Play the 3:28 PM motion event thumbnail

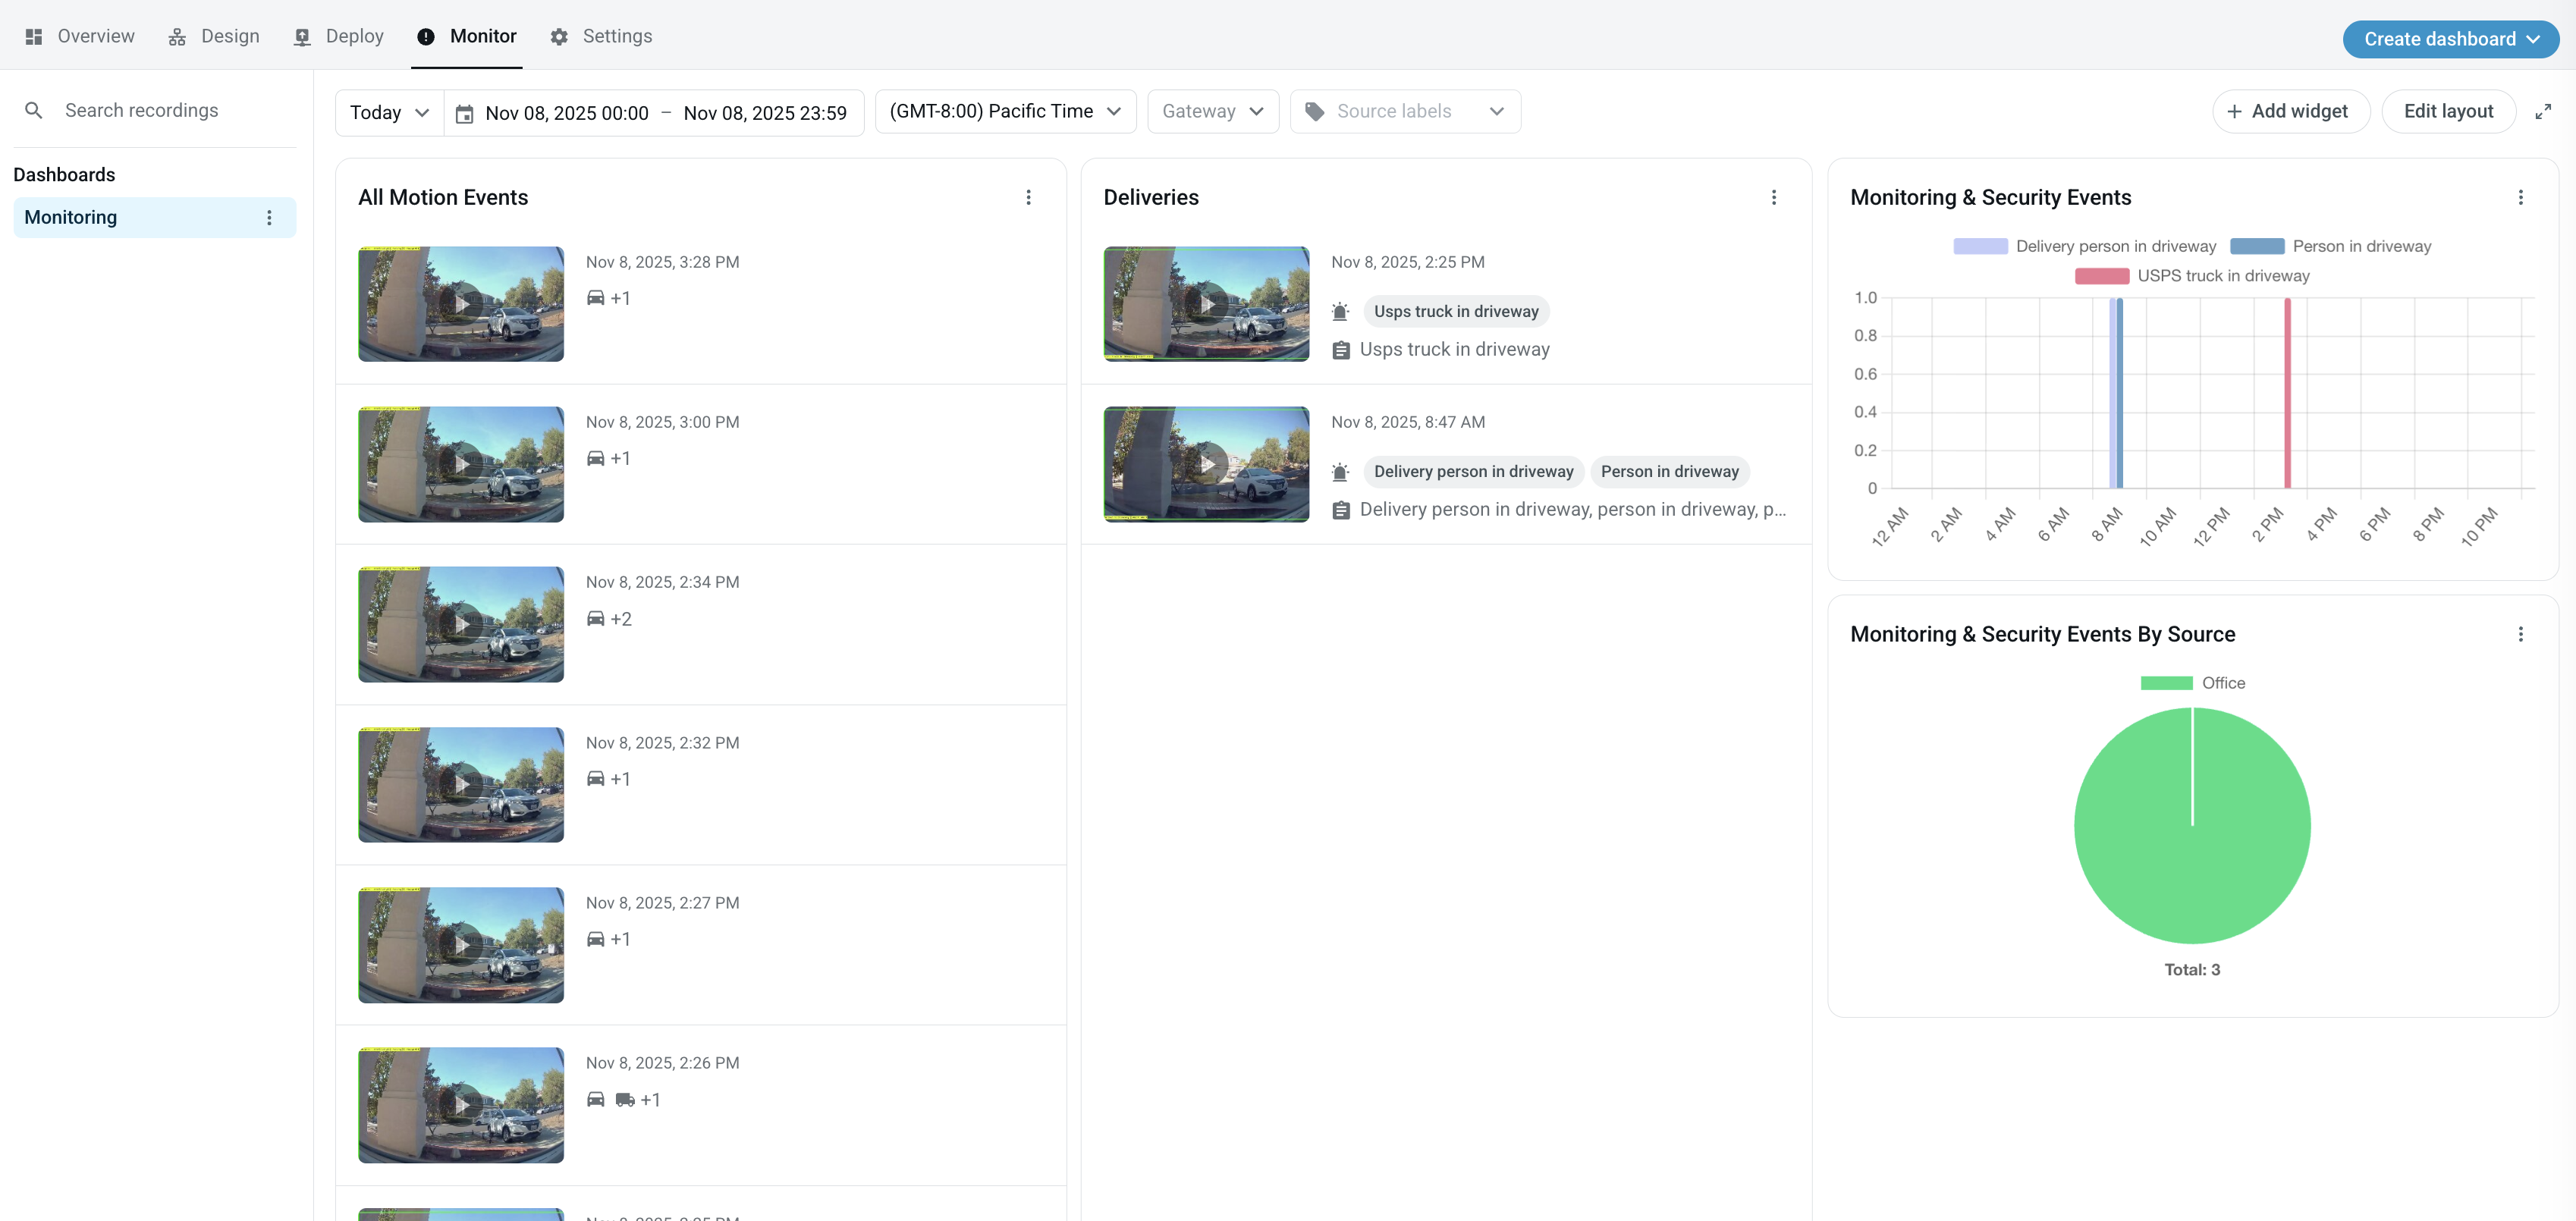[461, 303]
